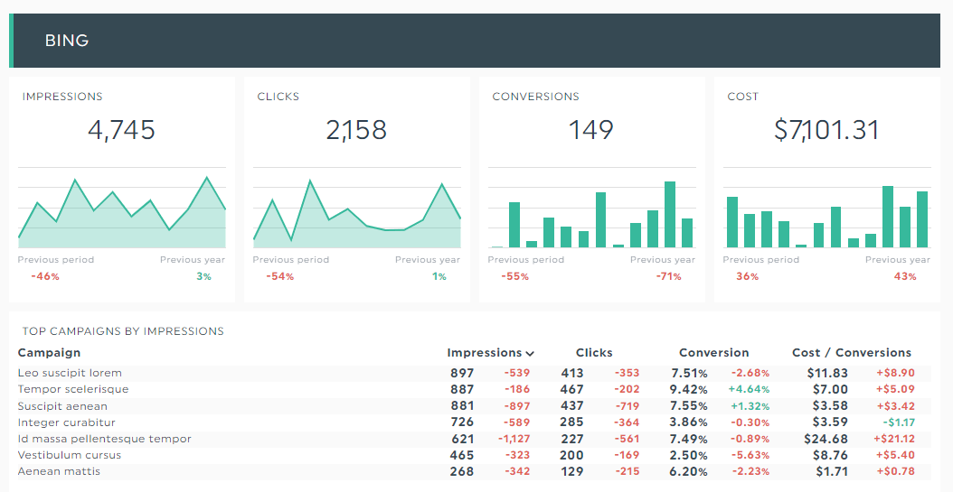This screenshot has height=492, width=953.
Task: Click the Cost / Conversions column header
Action: (852, 353)
